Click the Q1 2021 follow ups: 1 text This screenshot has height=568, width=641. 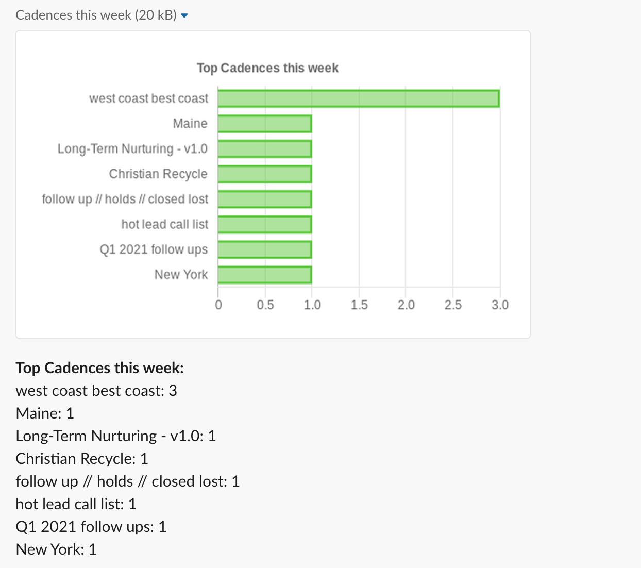tap(91, 527)
